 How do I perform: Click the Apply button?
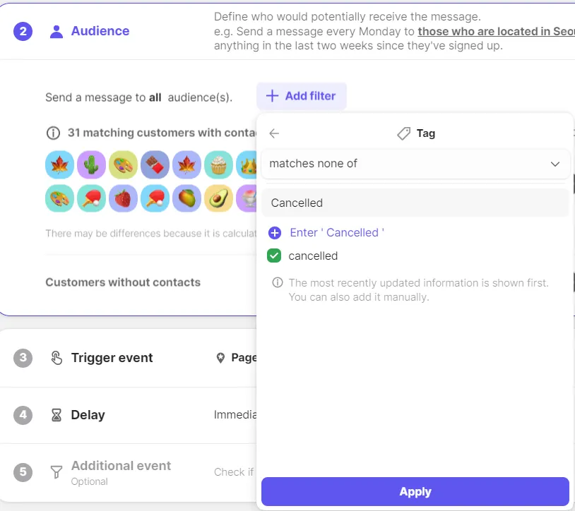pyautogui.click(x=415, y=492)
